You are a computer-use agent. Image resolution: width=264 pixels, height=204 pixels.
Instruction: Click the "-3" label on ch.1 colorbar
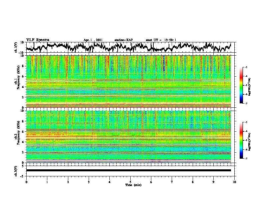pos(246,67)
